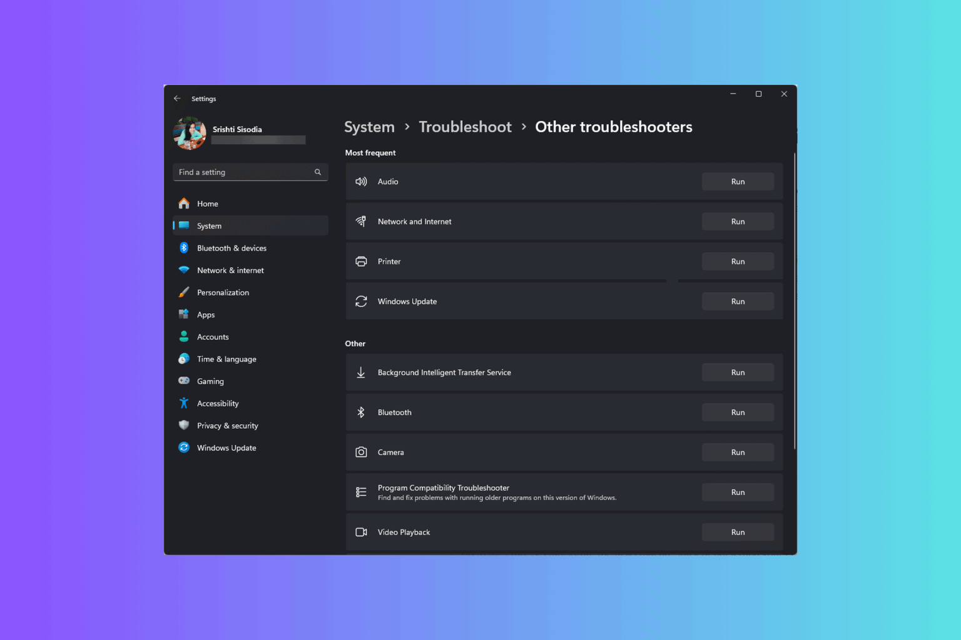Click 'Network and Internet' row label
961x640 pixels.
click(414, 221)
